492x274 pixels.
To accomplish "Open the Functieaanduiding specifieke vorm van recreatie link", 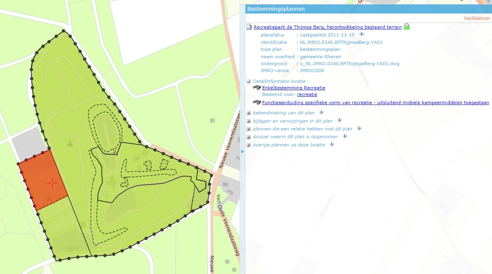I will click(375, 103).
